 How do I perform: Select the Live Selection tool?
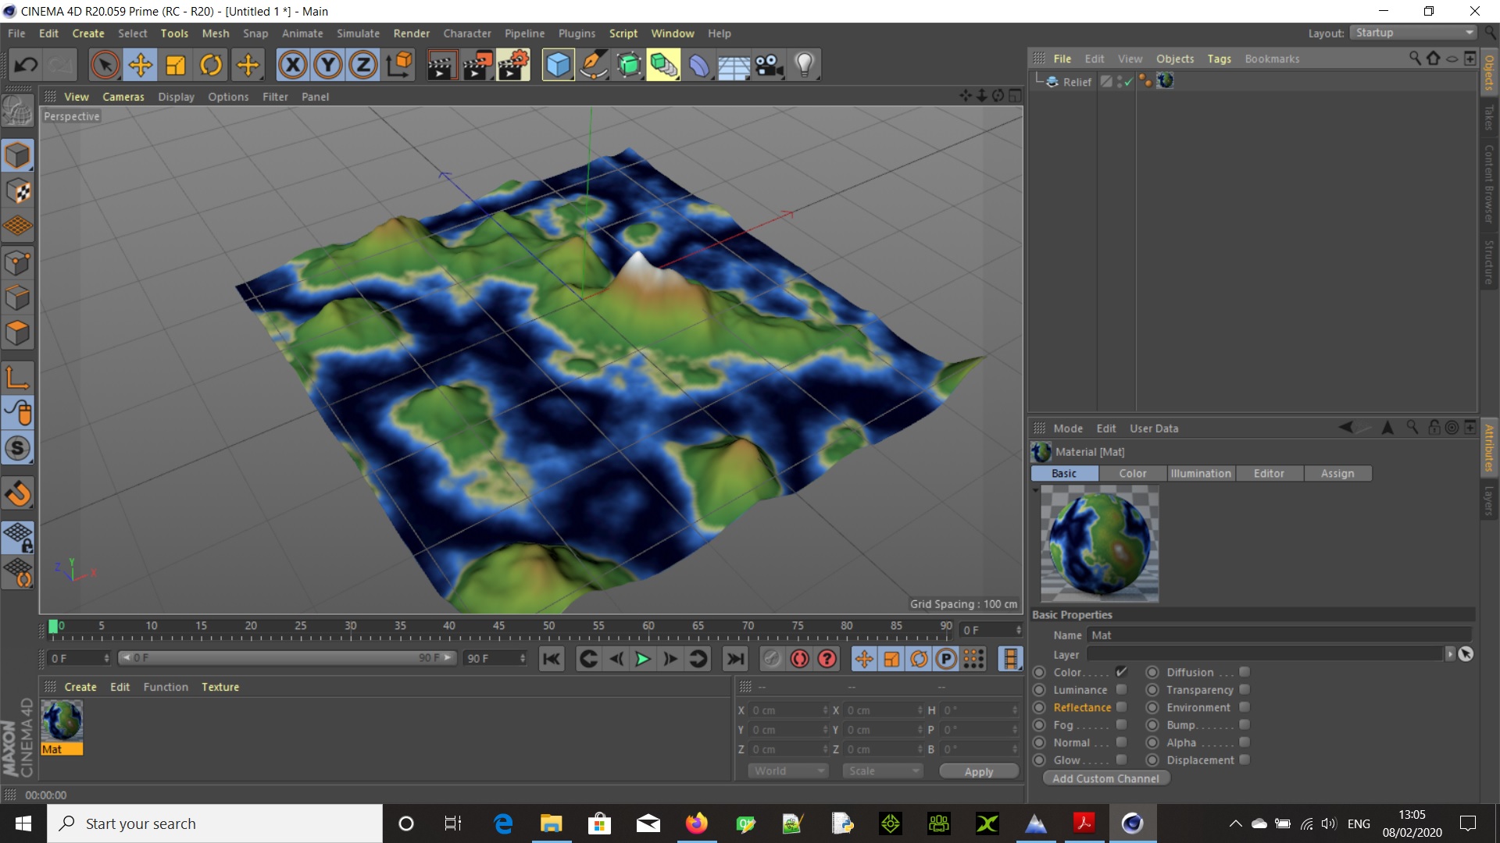105,65
